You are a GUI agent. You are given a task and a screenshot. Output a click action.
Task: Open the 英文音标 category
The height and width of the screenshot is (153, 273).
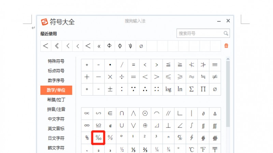point(56,129)
